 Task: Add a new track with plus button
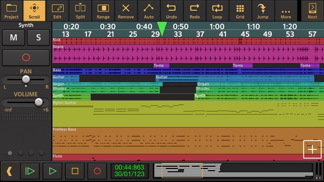click(x=312, y=149)
